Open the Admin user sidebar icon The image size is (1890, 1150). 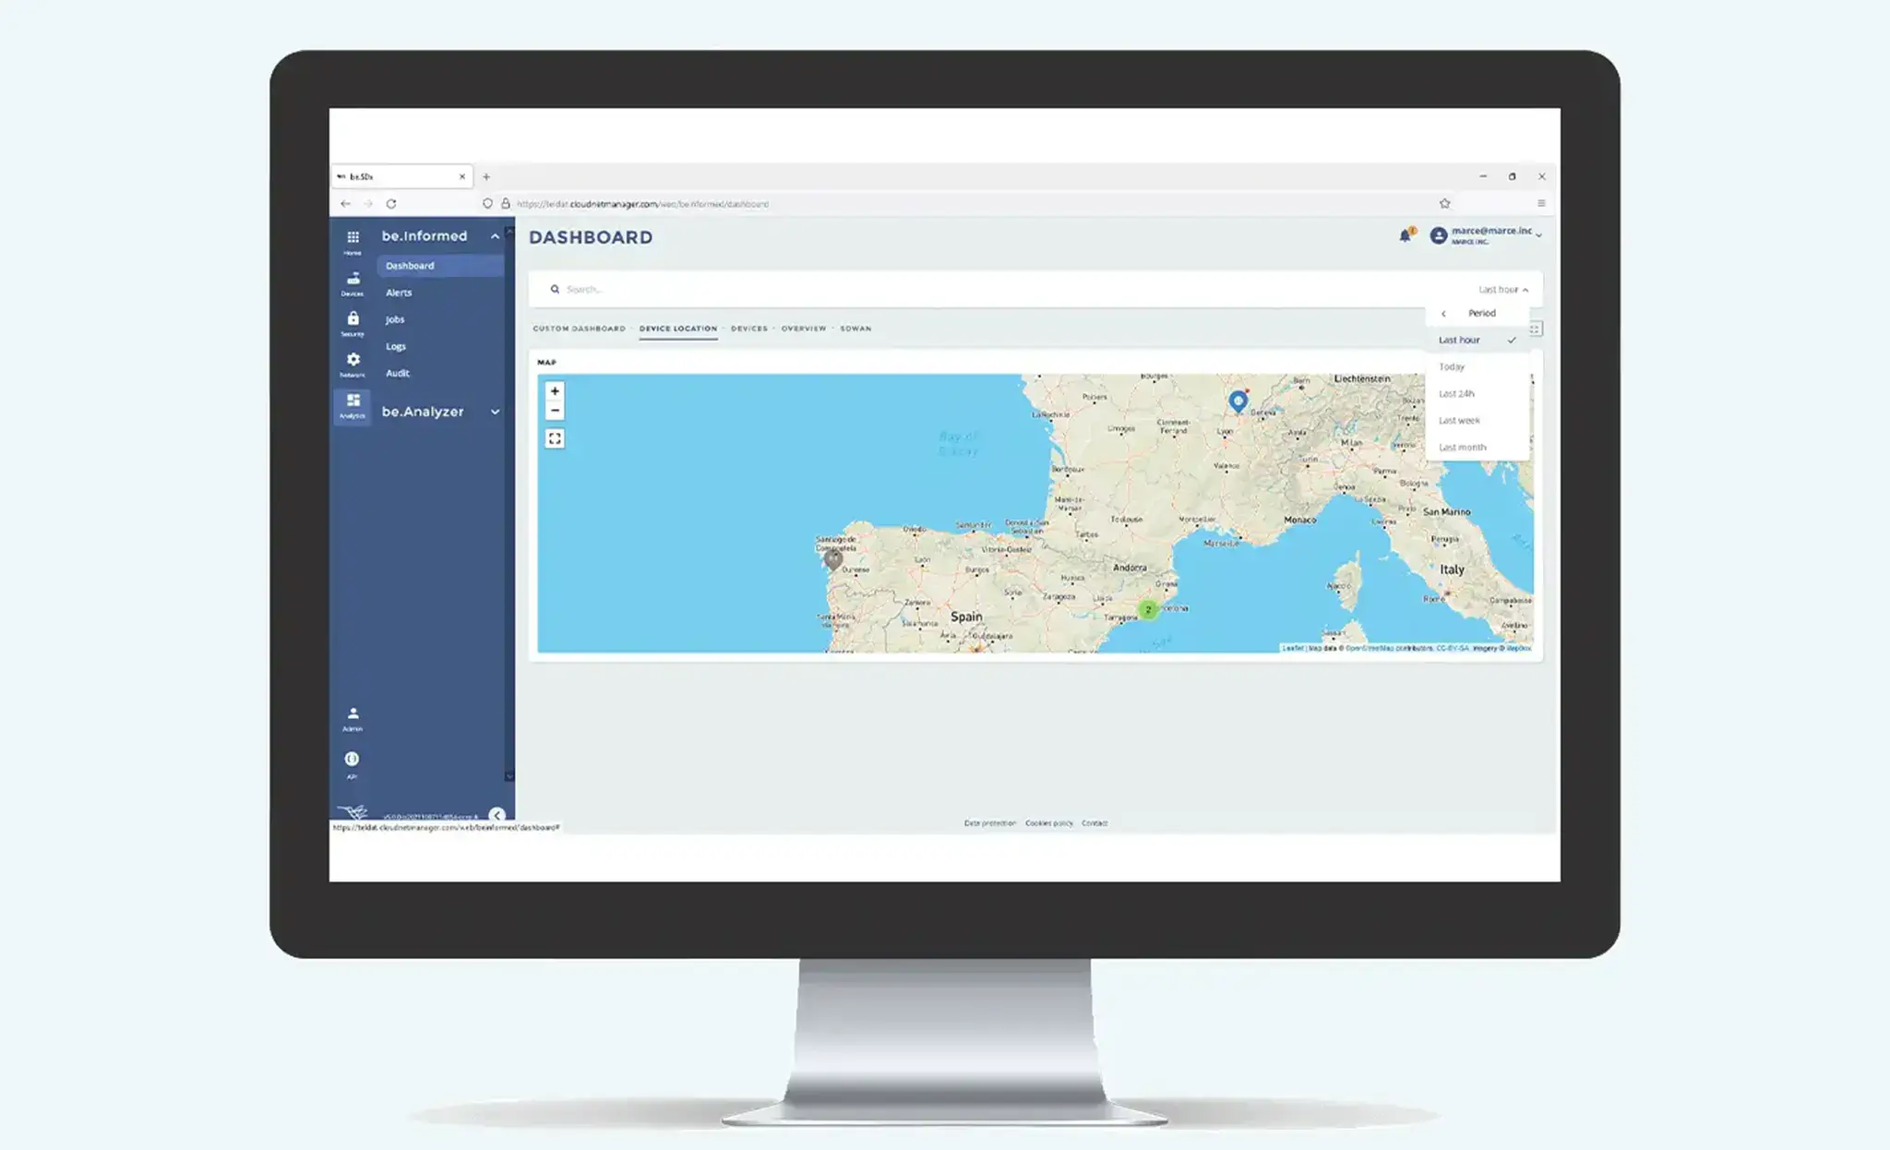tap(353, 713)
